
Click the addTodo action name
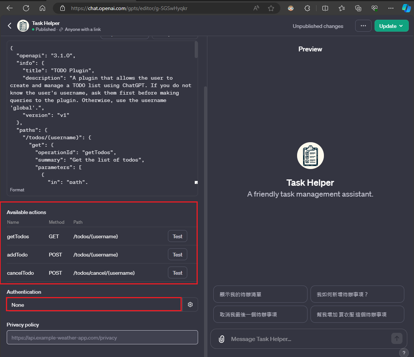[17, 255]
